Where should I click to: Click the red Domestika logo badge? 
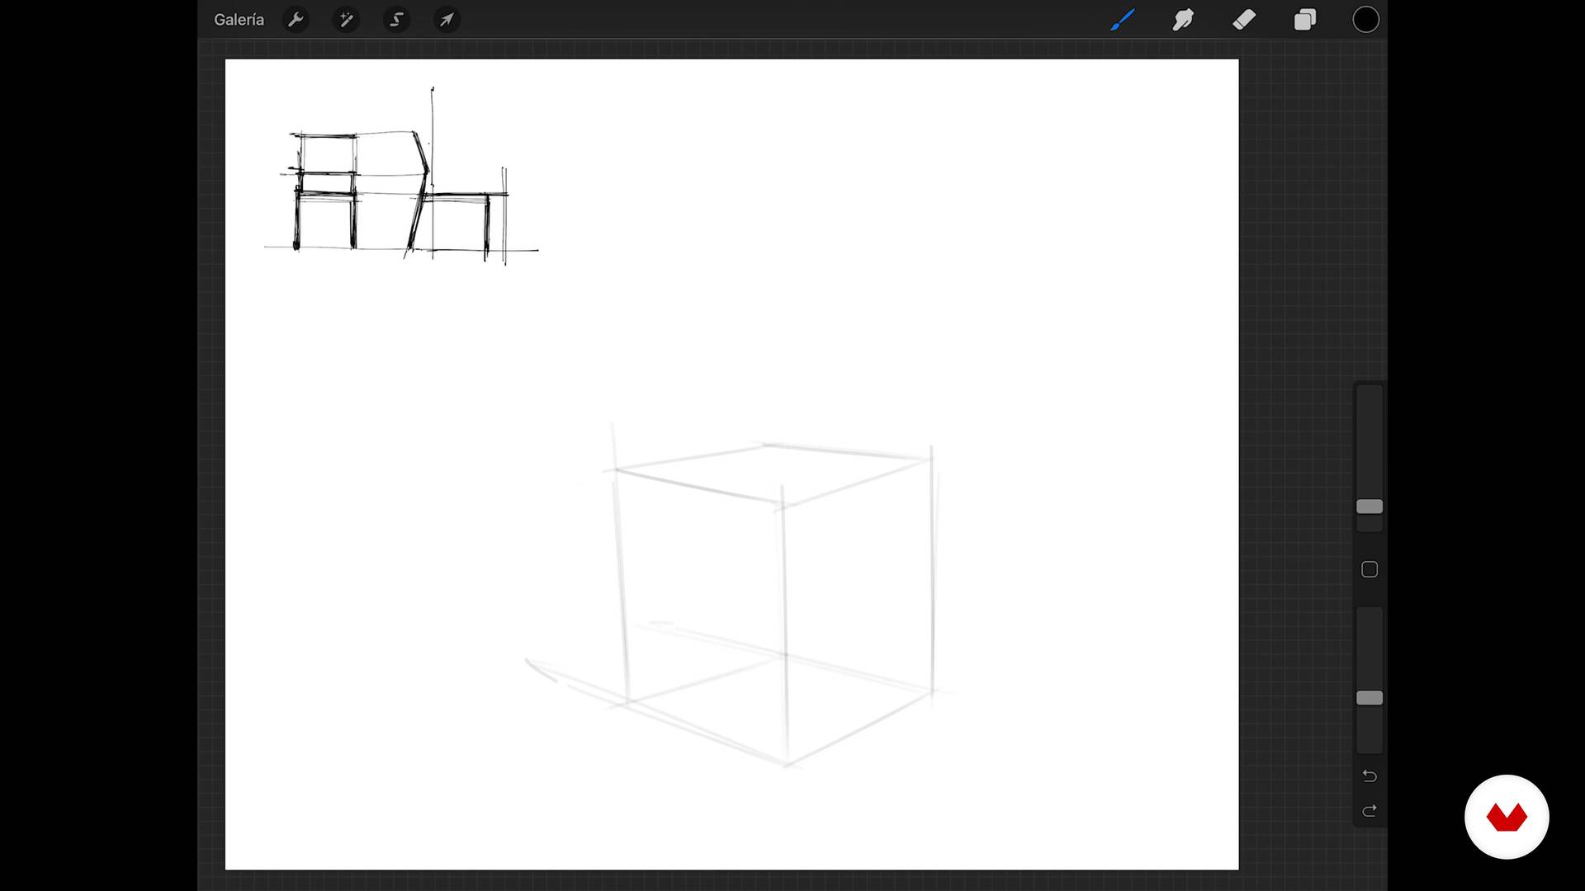1507,817
